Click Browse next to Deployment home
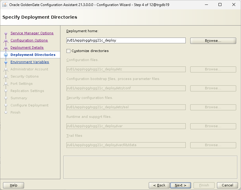The height and width of the screenshot is (190, 241). coord(213,41)
